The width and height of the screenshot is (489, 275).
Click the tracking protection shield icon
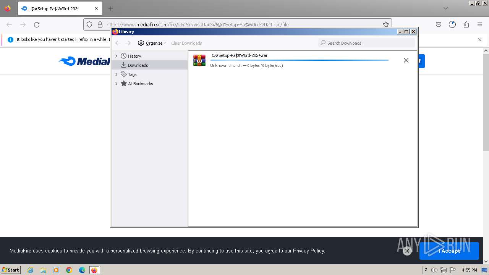89,24
